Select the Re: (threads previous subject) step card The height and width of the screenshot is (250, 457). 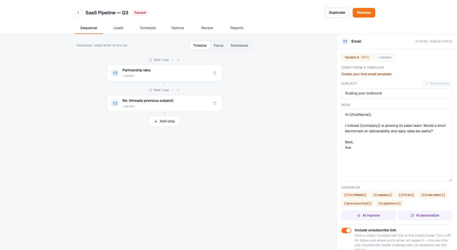(x=164, y=103)
